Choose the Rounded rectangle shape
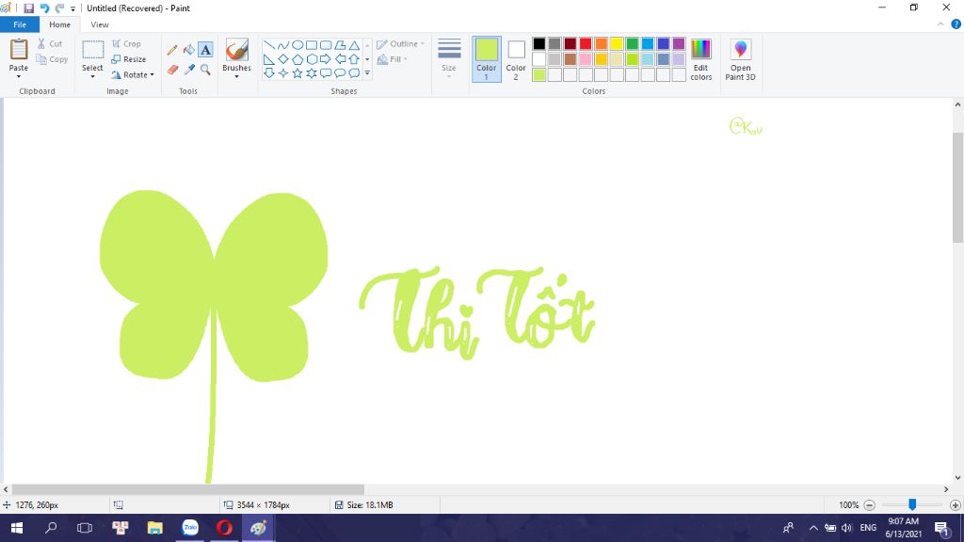This screenshot has width=964, height=542. [x=325, y=45]
